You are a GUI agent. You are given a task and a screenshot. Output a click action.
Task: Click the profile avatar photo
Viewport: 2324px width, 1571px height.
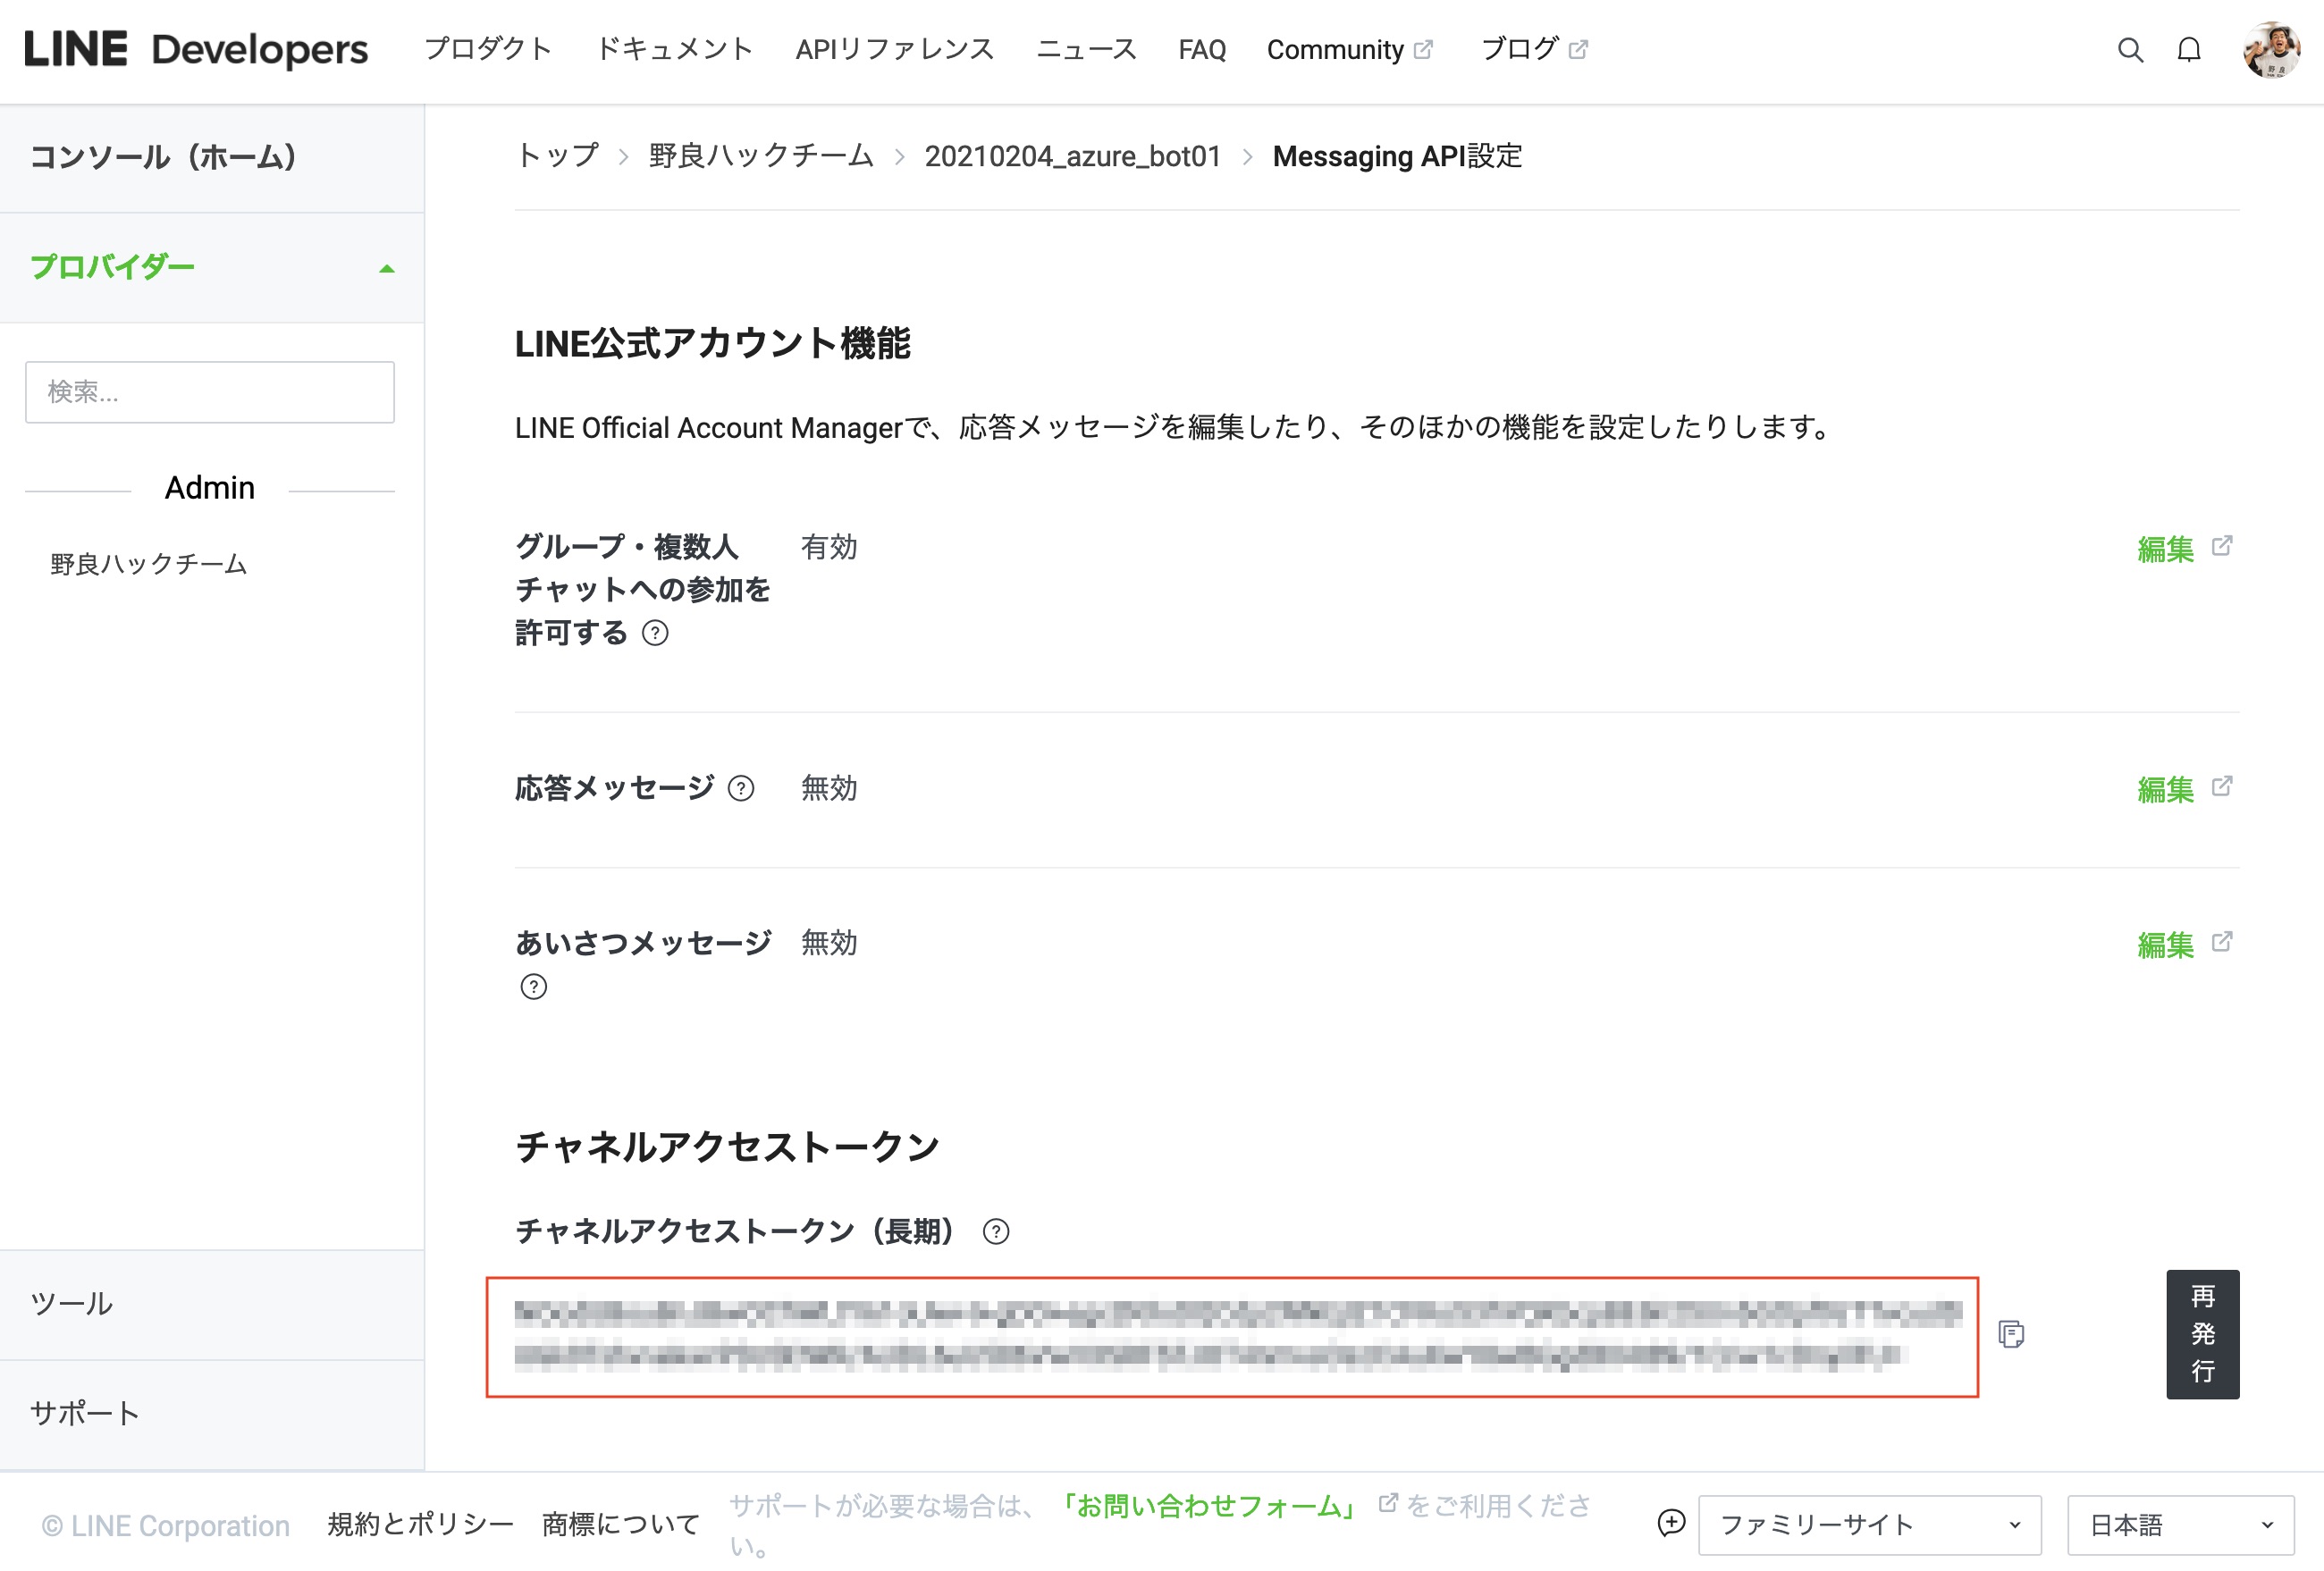[2274, 49]
